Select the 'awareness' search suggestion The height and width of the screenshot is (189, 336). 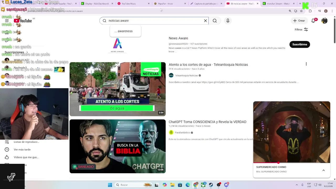[125, 31]
